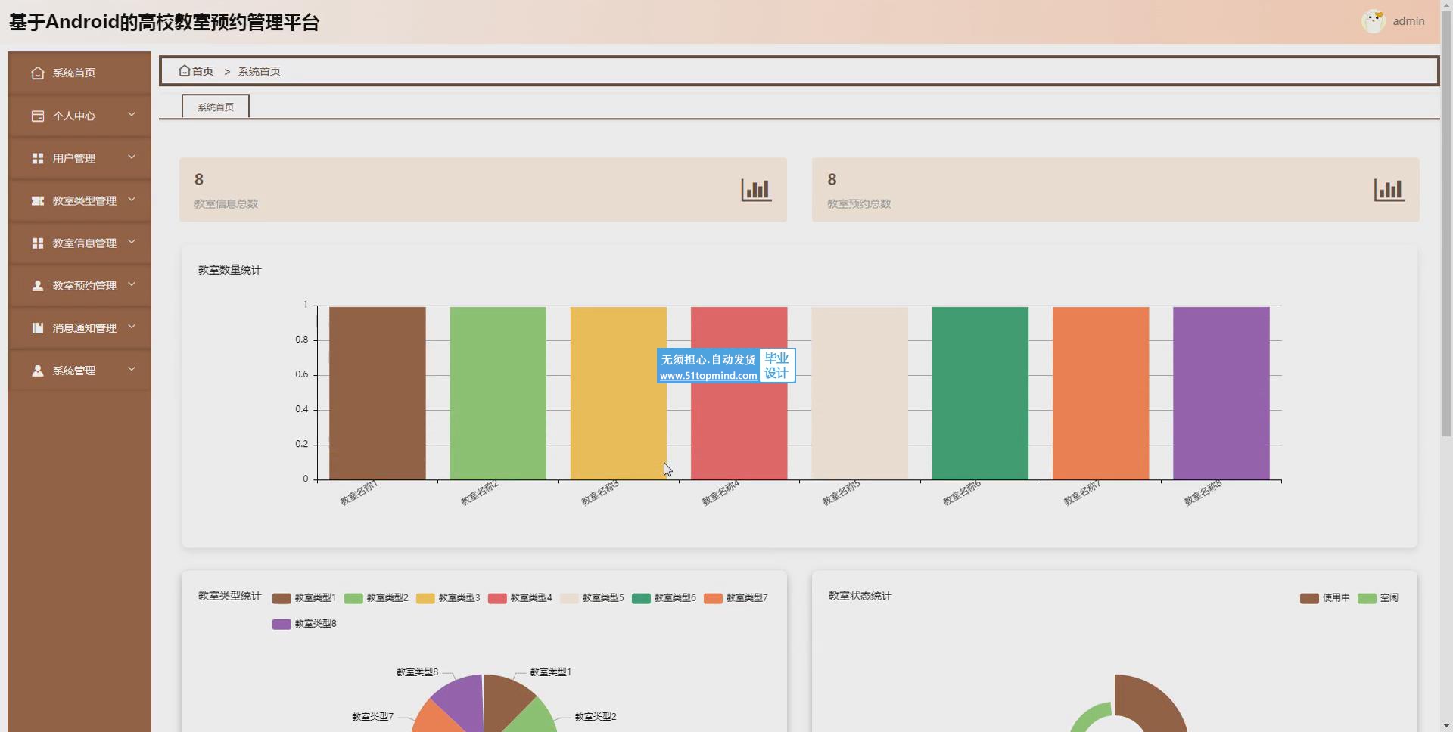Toggle 教室类型2 legend swatch
The height and width of the screenshot is (732, 1453).
point(353,598)
